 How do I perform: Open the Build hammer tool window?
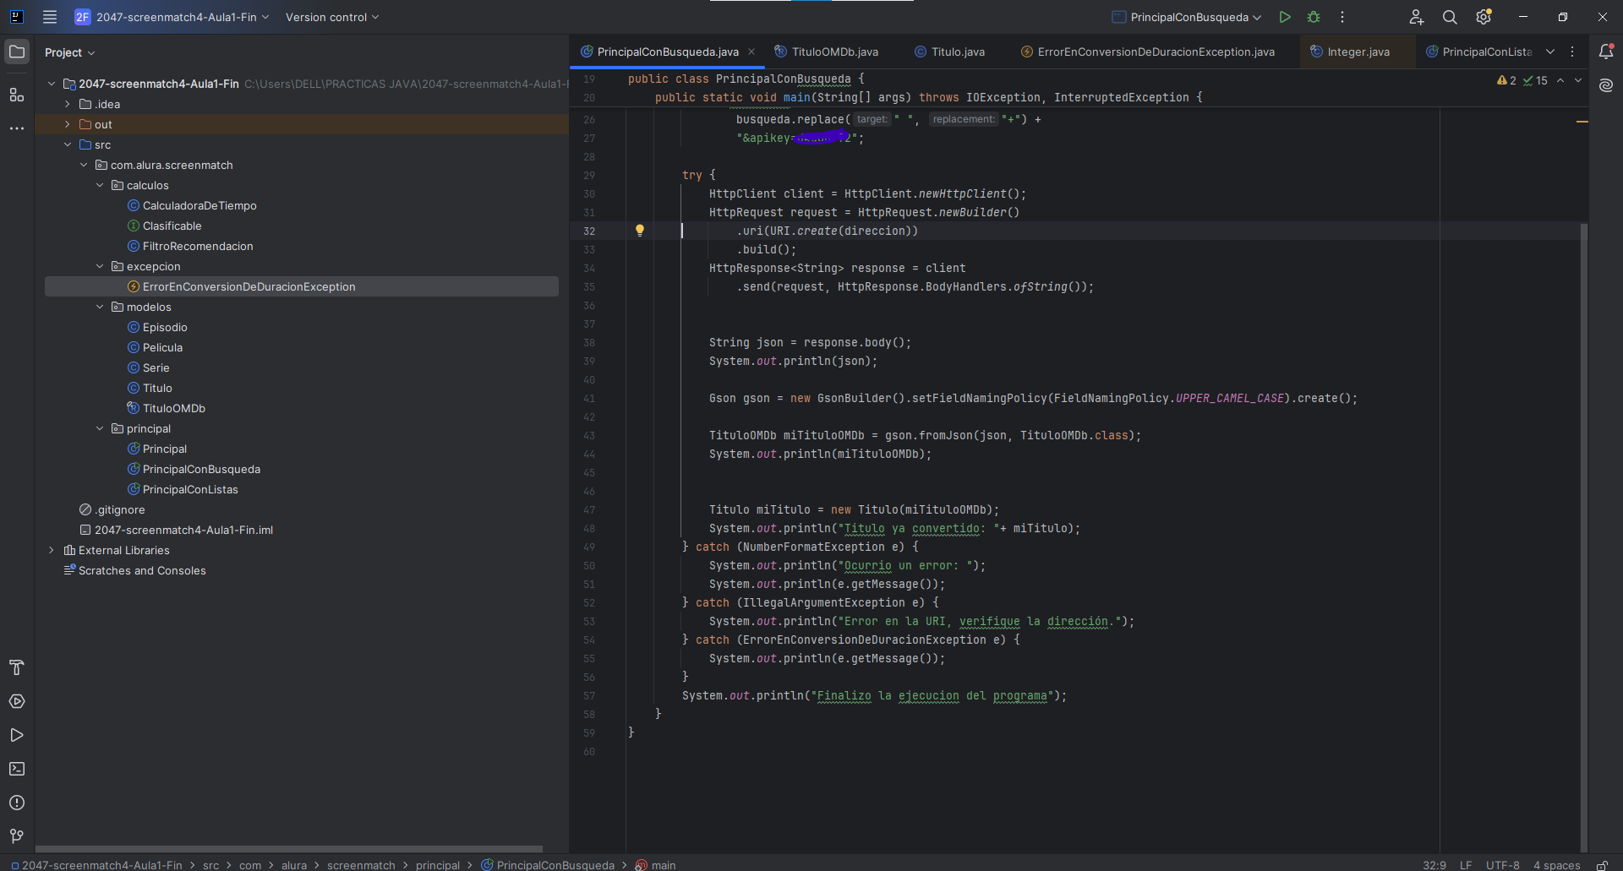[17, 667]
